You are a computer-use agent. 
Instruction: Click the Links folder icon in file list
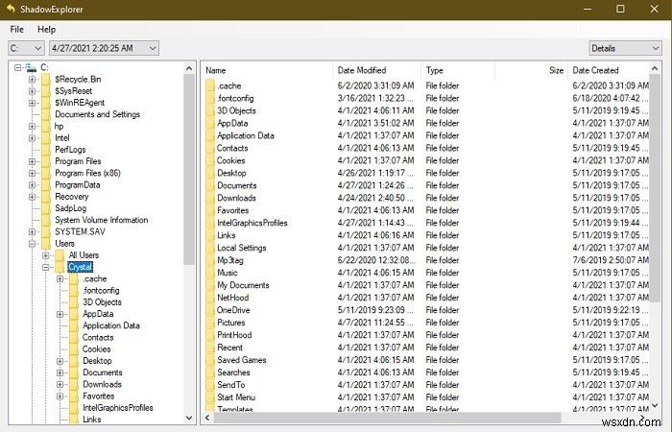pos(209,235)
